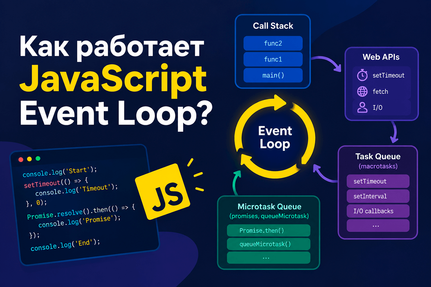The width and height of the screenshot is (431, 287).
Task: Click the console.log('Promise') code line
Action: point(79,221)
